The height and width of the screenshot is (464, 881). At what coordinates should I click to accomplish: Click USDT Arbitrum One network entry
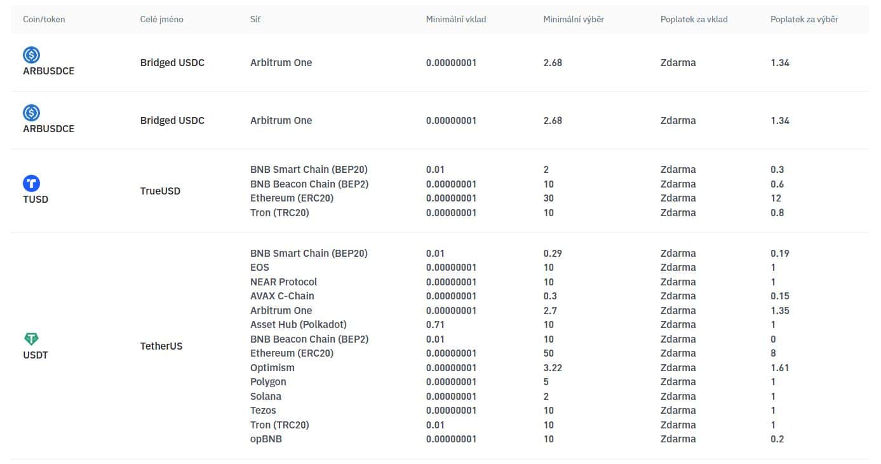point(281,310)
